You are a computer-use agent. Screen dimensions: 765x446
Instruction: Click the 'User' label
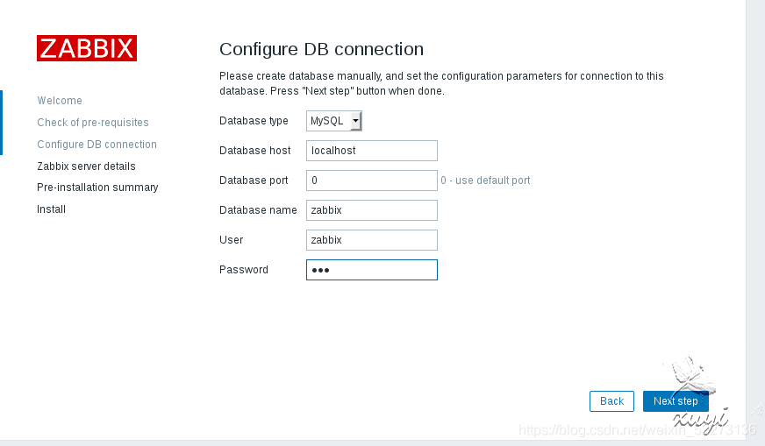pos(232,240)
